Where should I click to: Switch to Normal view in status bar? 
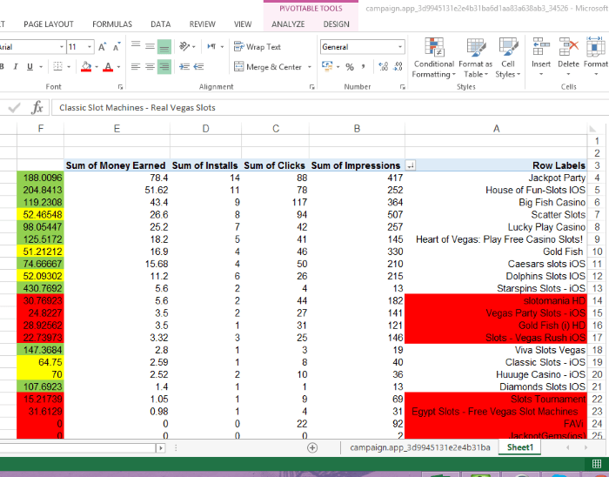[596, 463]
